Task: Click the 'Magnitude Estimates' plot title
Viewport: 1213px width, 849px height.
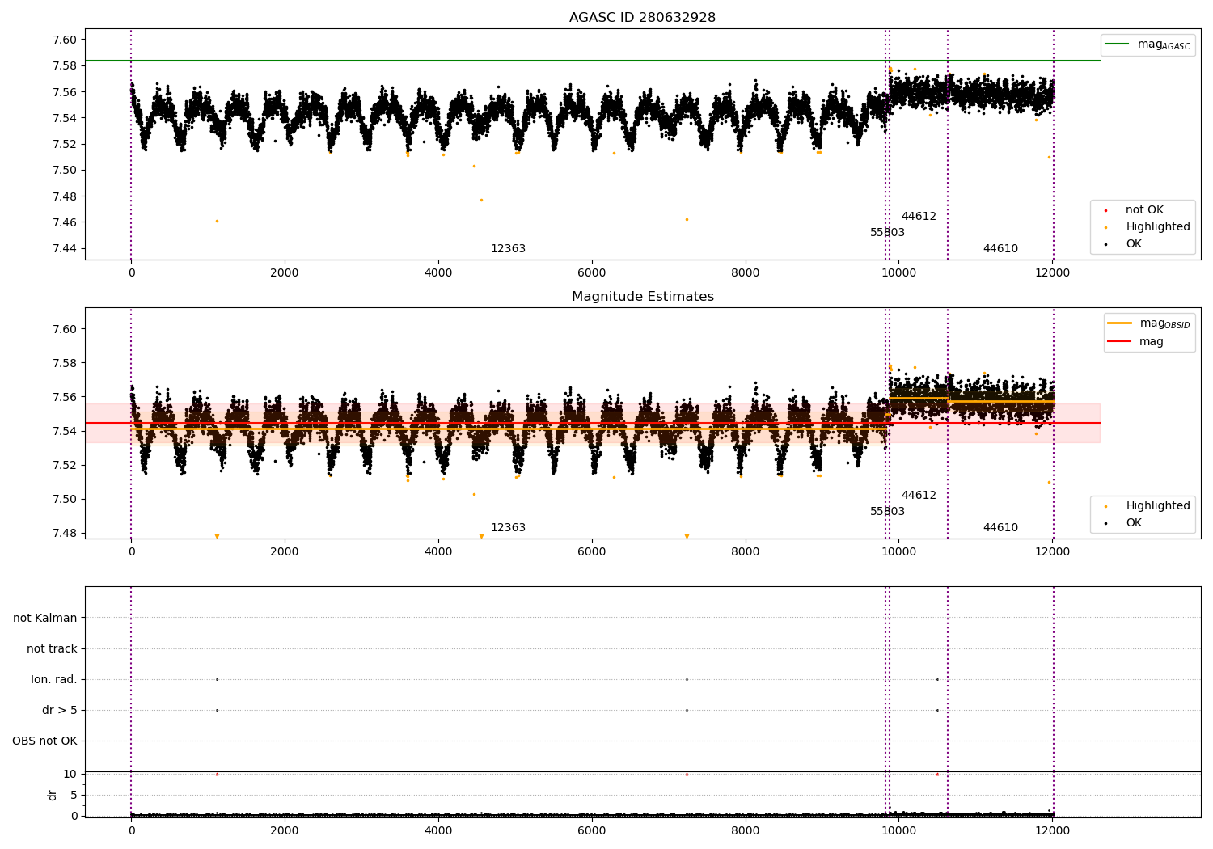Action: tap(642, 297)
